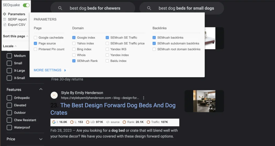Click the Parameters gear icon
275x146 pixels.
pyautogui.click(x=5, y=14)
